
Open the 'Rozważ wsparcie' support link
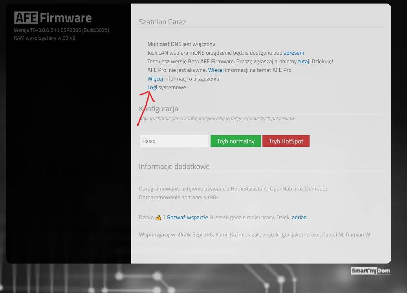click(x=187, y=217)
